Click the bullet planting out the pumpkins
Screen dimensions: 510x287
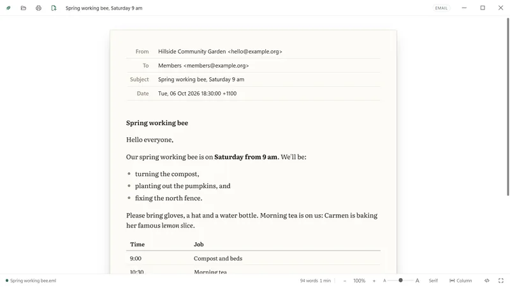coord(182,186)
